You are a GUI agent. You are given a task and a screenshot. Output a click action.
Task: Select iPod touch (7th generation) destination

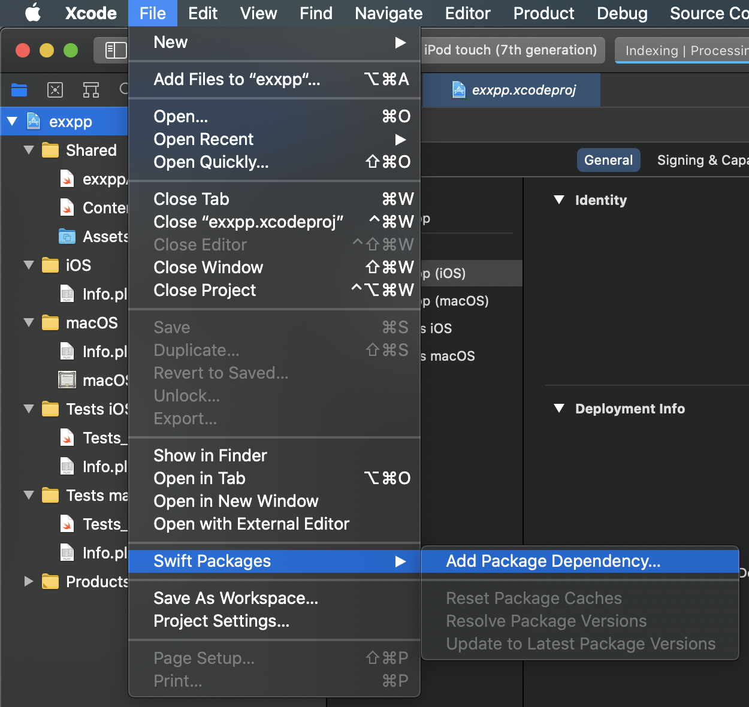tap(511, 50)
